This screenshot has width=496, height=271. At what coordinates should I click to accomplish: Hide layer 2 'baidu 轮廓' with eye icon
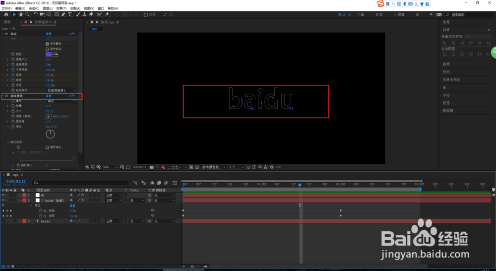pos(3,201)
